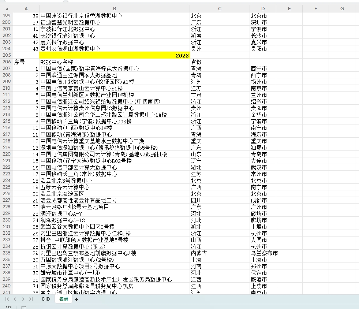Viewport: 359px width, 309px height.
Task: Click the 四川 province cell
Action: [220, 200]
